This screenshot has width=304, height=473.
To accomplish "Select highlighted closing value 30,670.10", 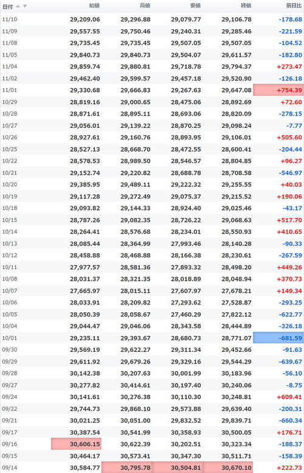I will (x=228, y=468).
